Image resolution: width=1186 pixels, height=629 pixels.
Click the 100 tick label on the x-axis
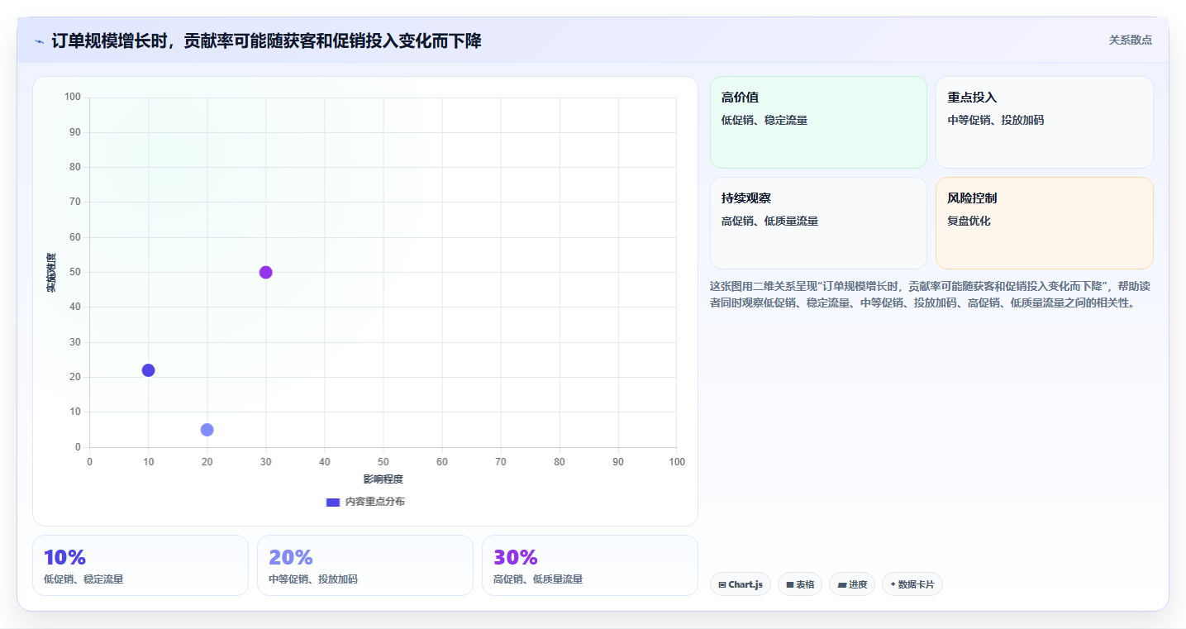pyautogui.click(x=677, y=461)
